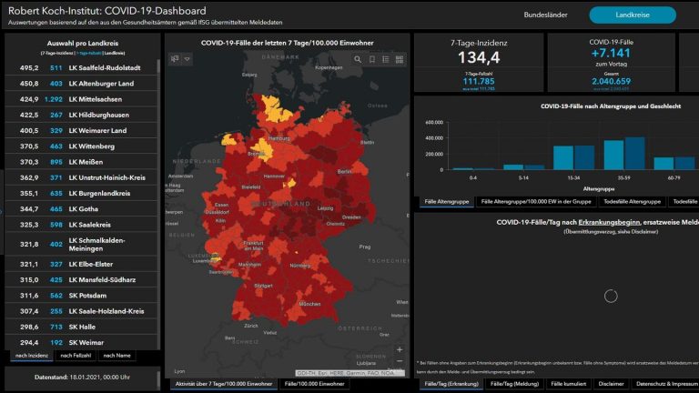Screen dimensions: 699x393
Task: Select LK Mittelsachsen row
Action: click(x=81, y=99)
